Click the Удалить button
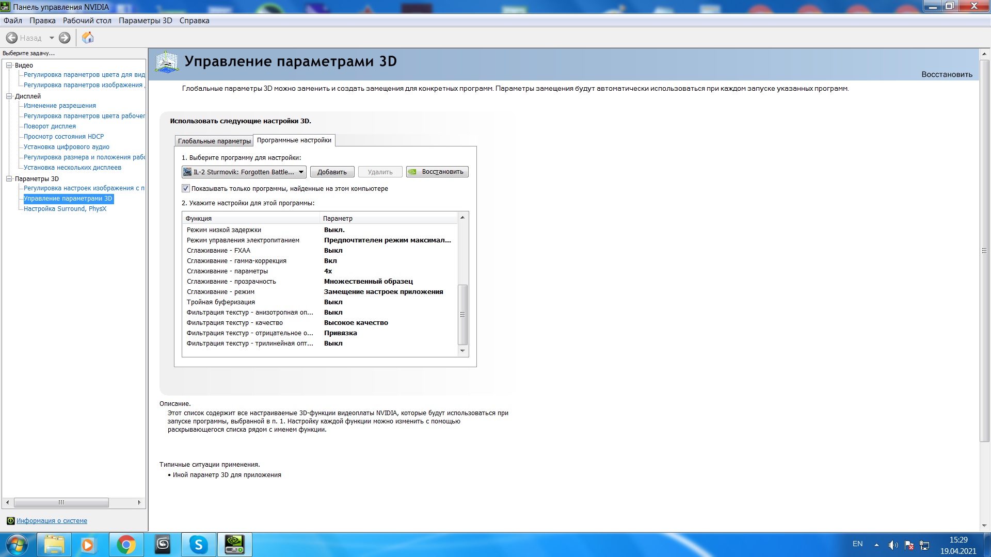Image resolution: width=991 pixels, height=557 pixels. pyautogui.click(x=380, y=172)
